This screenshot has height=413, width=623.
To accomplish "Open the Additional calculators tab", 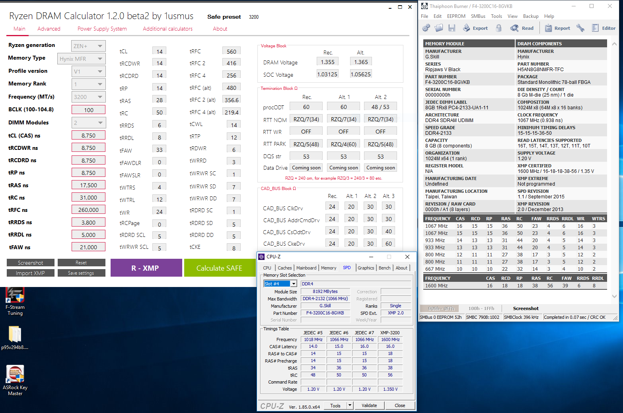I will click(x=168, y=29).
